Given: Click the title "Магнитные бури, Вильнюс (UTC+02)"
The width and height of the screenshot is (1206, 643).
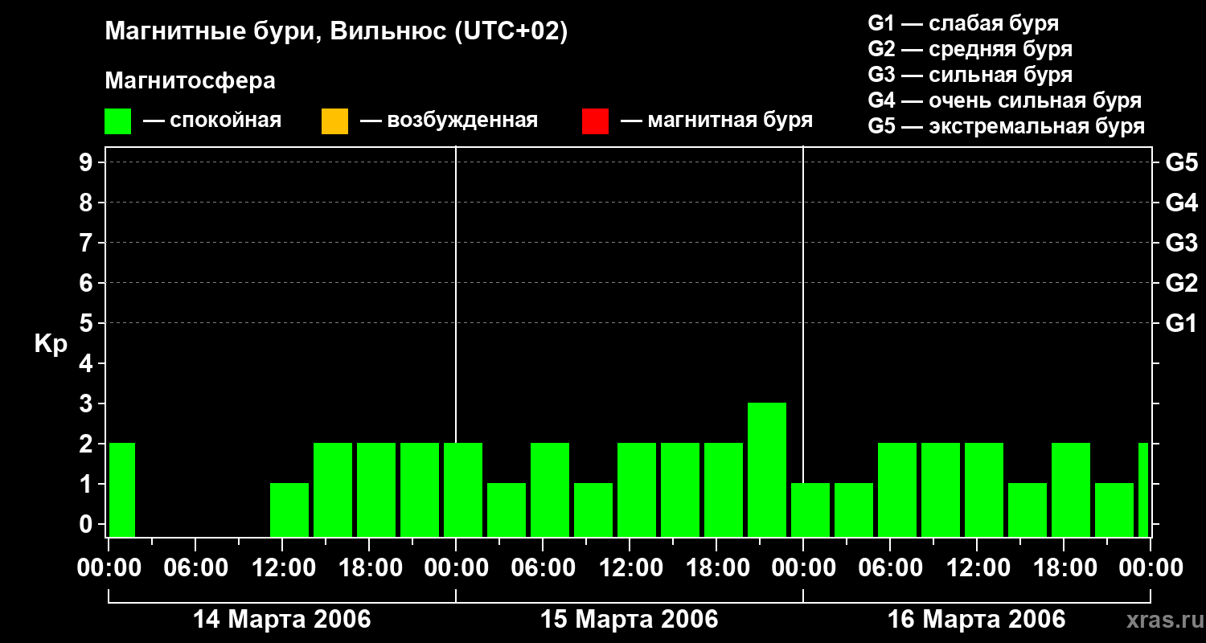Looking at the screenshot, I should 336,32.
